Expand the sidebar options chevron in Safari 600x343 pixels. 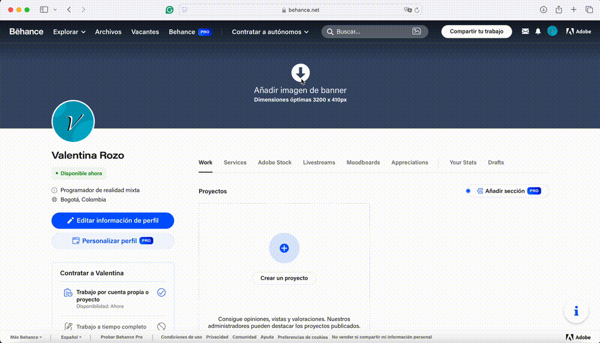click(x=55, y=10)
